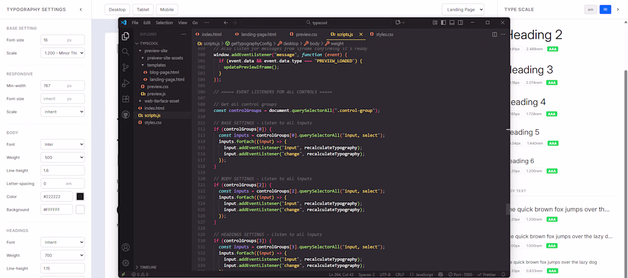
Task: Open the Run and Debug view icon
Action: [126, 83]
